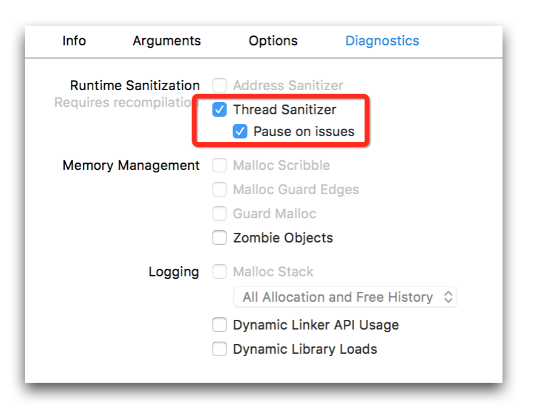Enable the Address Sanitizer checkbox
Viewport: 534px width, 416px height.
coord(219,86)
